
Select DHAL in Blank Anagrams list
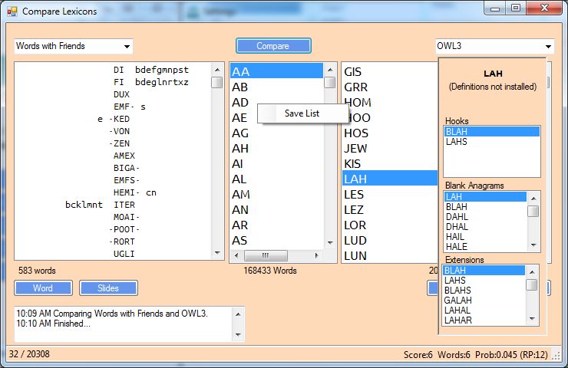[x=485, y=227]
